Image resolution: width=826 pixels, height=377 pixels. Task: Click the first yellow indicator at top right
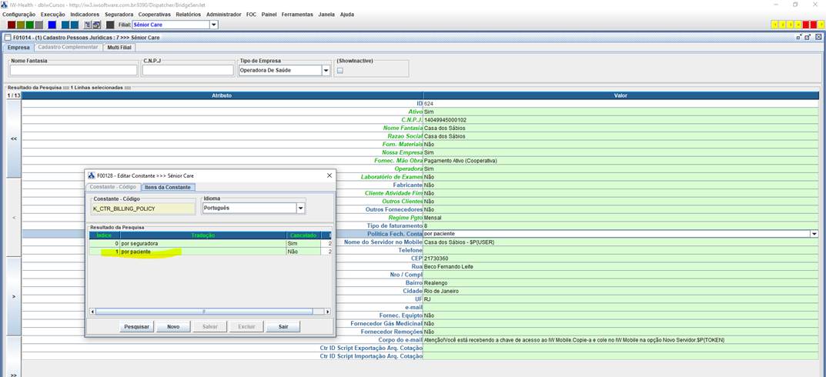tap(774, 25)
